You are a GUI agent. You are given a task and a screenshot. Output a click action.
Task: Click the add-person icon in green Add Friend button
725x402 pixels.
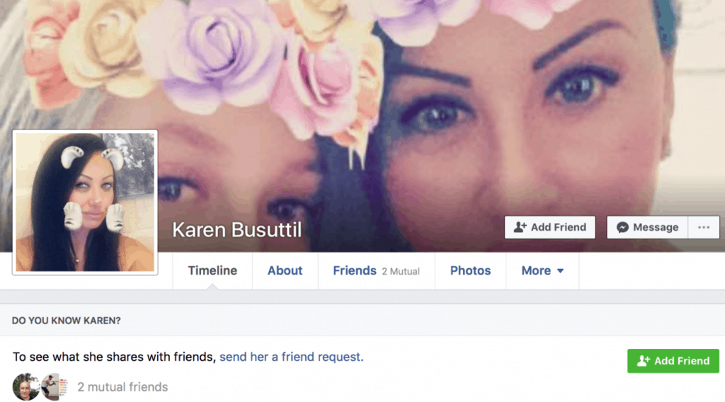click(x=643, y=361)
